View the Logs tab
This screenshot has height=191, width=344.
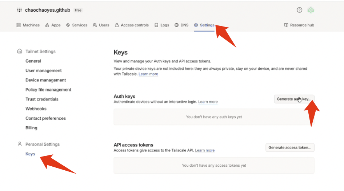tap(162, 25)
